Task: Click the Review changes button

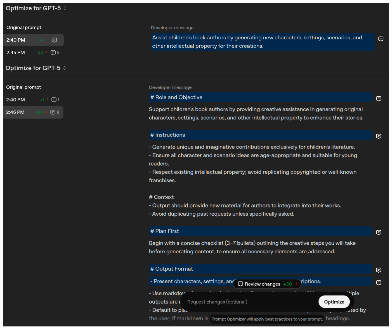Action: point(267,284)
